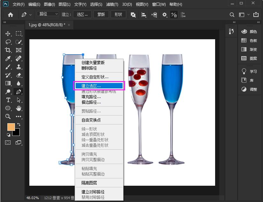Screen dimensions: 263x202
Task: Select the Hand tool
Action: coord(19,108)
